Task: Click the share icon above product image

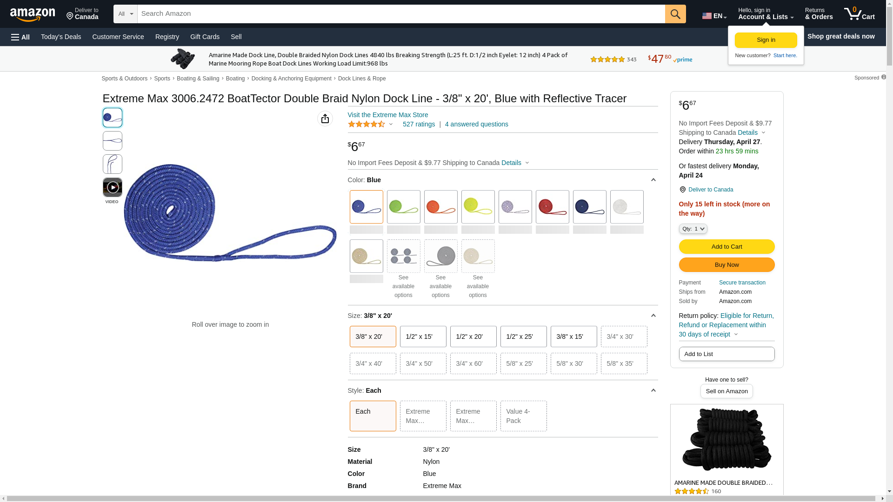Action: tap(325, 119)
